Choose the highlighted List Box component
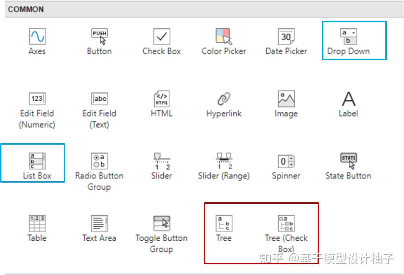 coord(37,160)
